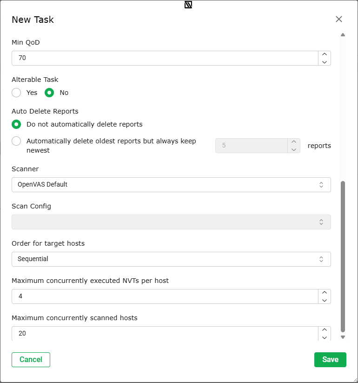The height and width of the screenshot is (383, 358).
Task: Click the scrollbar down arrow
Action: (343, 337)
